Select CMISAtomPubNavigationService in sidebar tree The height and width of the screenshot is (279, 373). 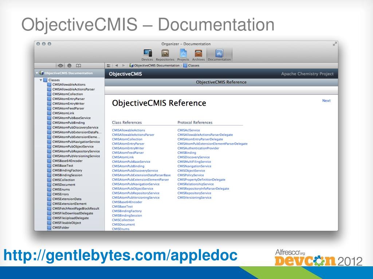pyautogui.click(x=74, y=142)
